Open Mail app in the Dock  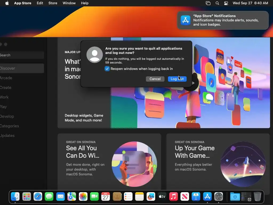[x=61, y=197]
